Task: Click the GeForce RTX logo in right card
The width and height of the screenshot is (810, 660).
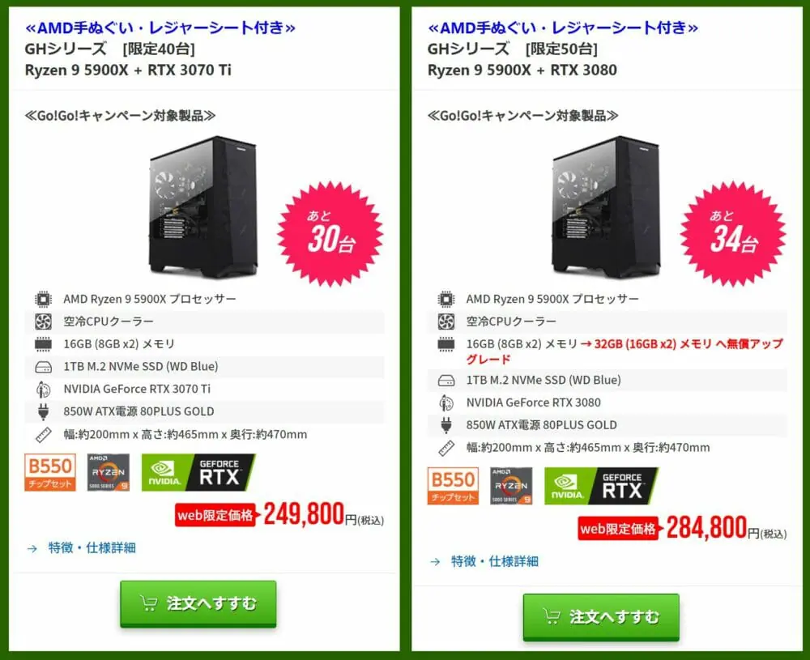Action: [x=601, y=486]
